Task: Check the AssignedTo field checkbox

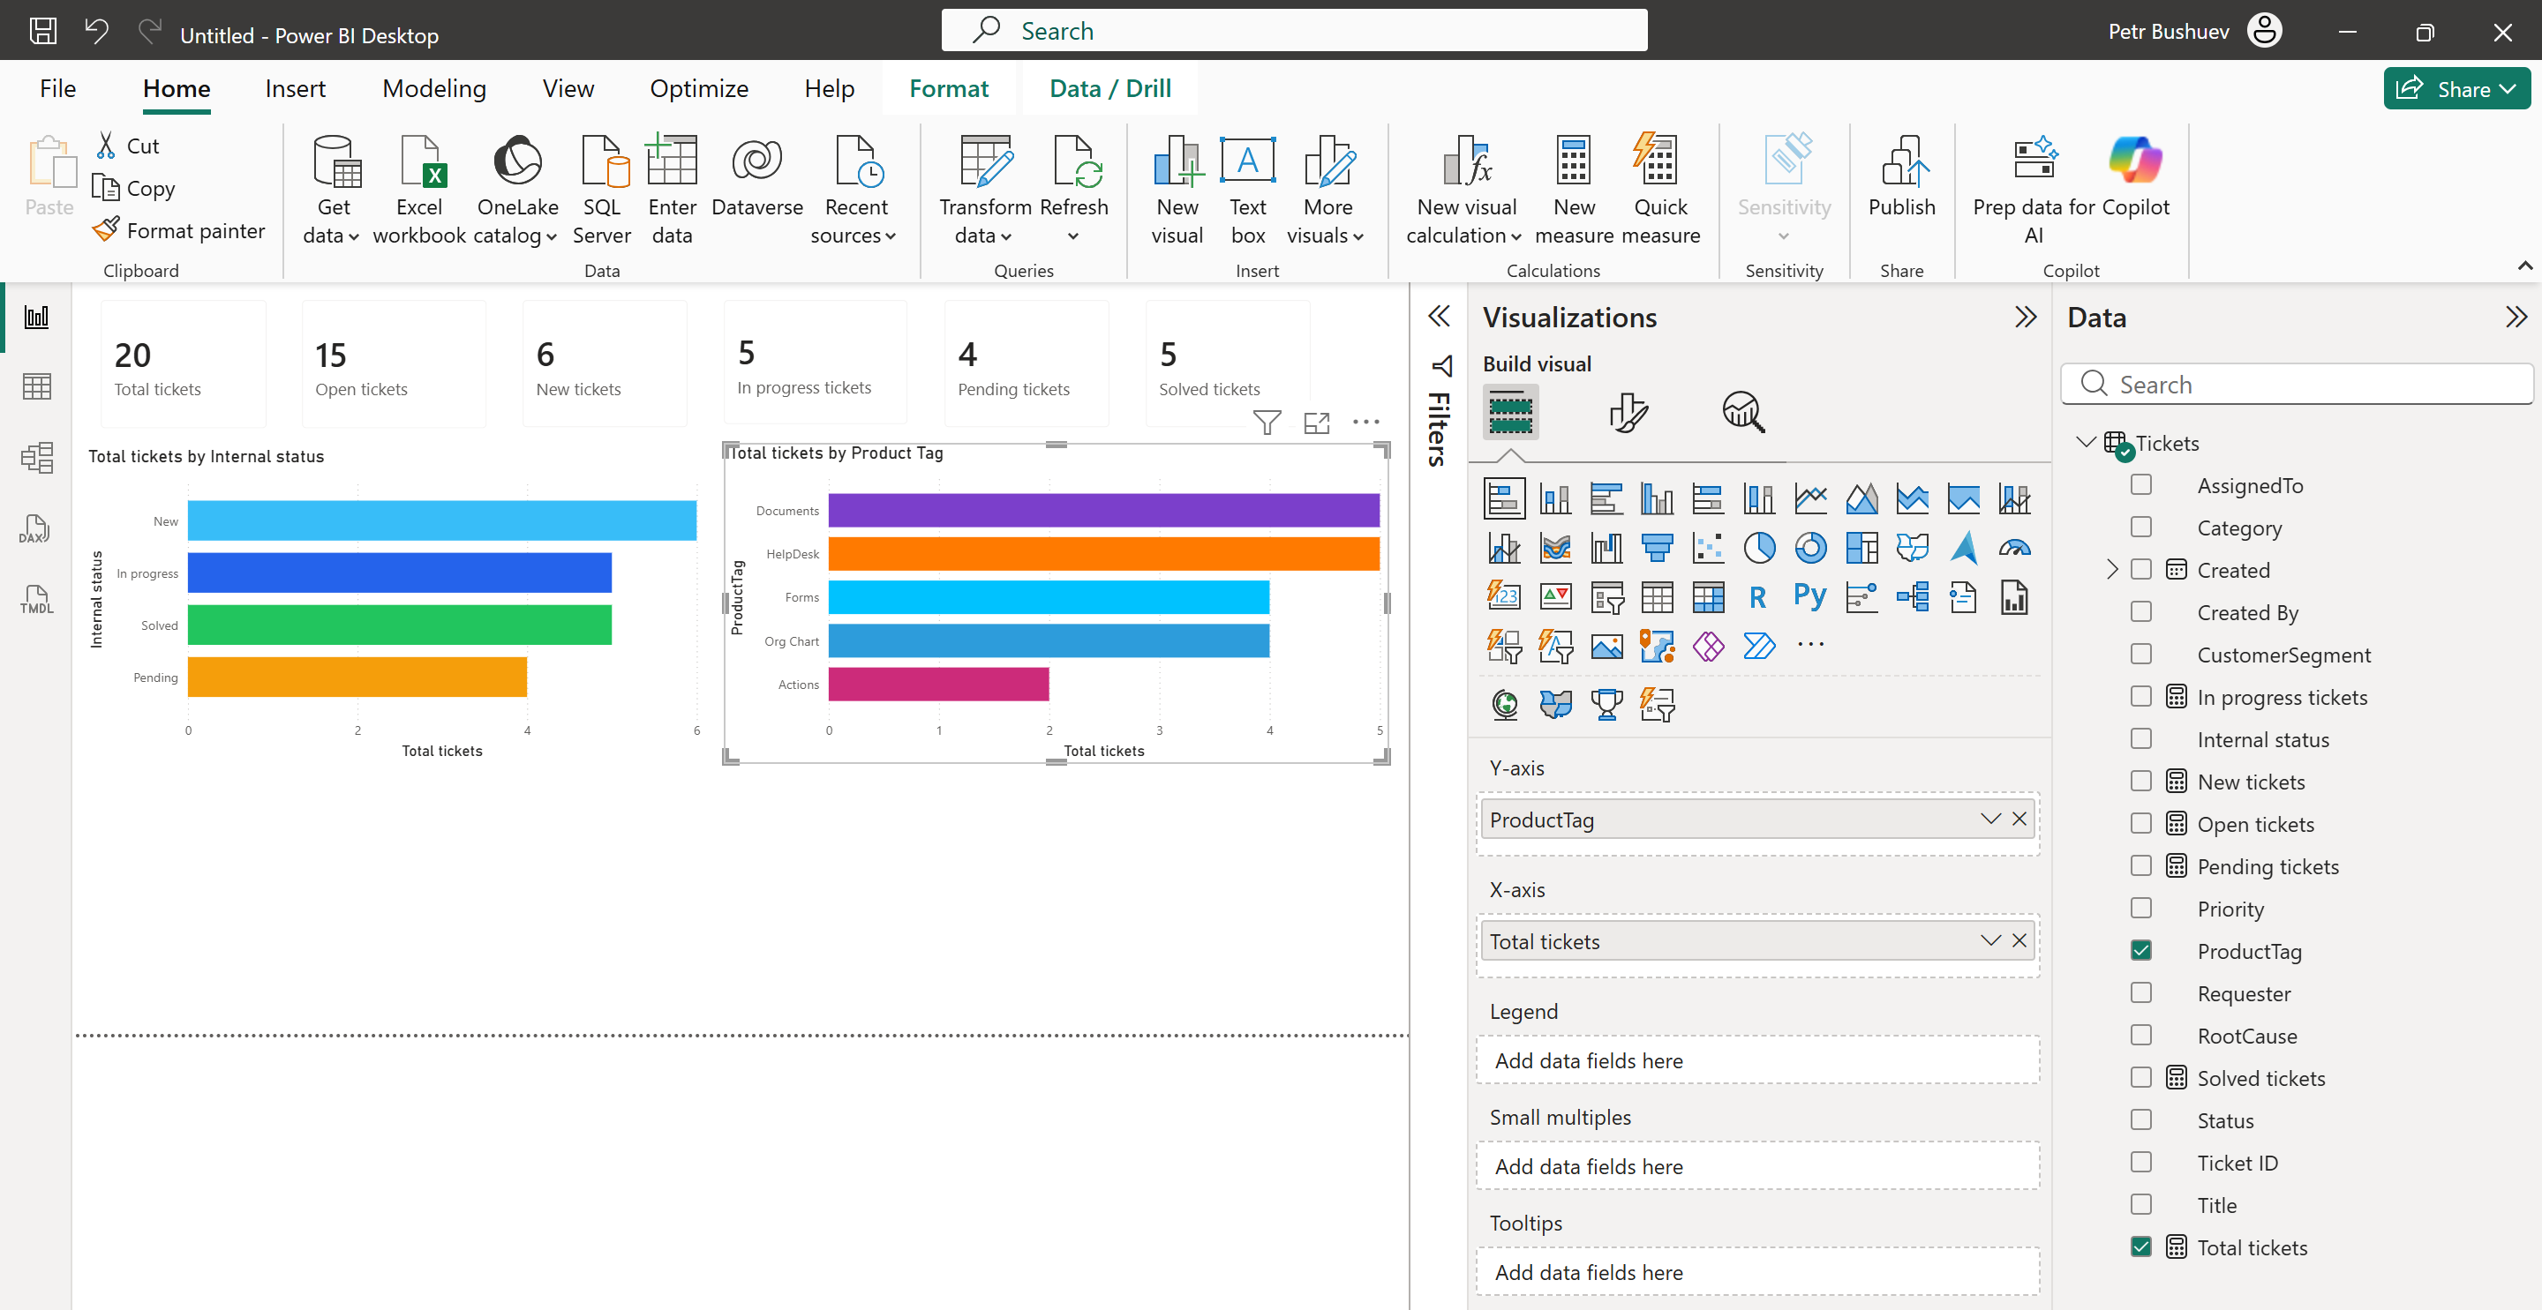Action: click(2140, 484)
